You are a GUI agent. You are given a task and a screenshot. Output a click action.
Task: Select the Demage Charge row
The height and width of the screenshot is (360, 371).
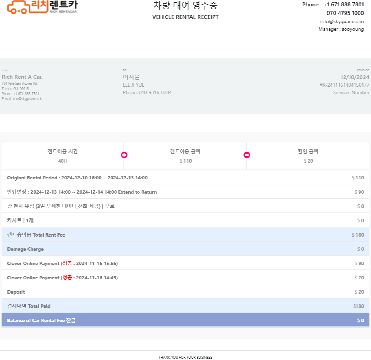(x=185, y=249)
